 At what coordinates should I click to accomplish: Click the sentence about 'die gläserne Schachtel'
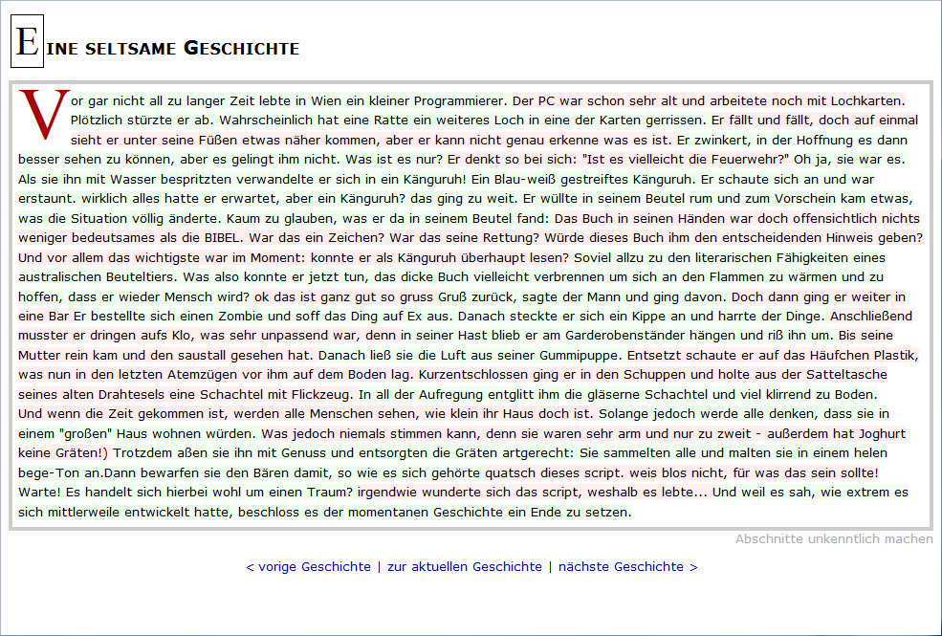(x=618, y=395)
